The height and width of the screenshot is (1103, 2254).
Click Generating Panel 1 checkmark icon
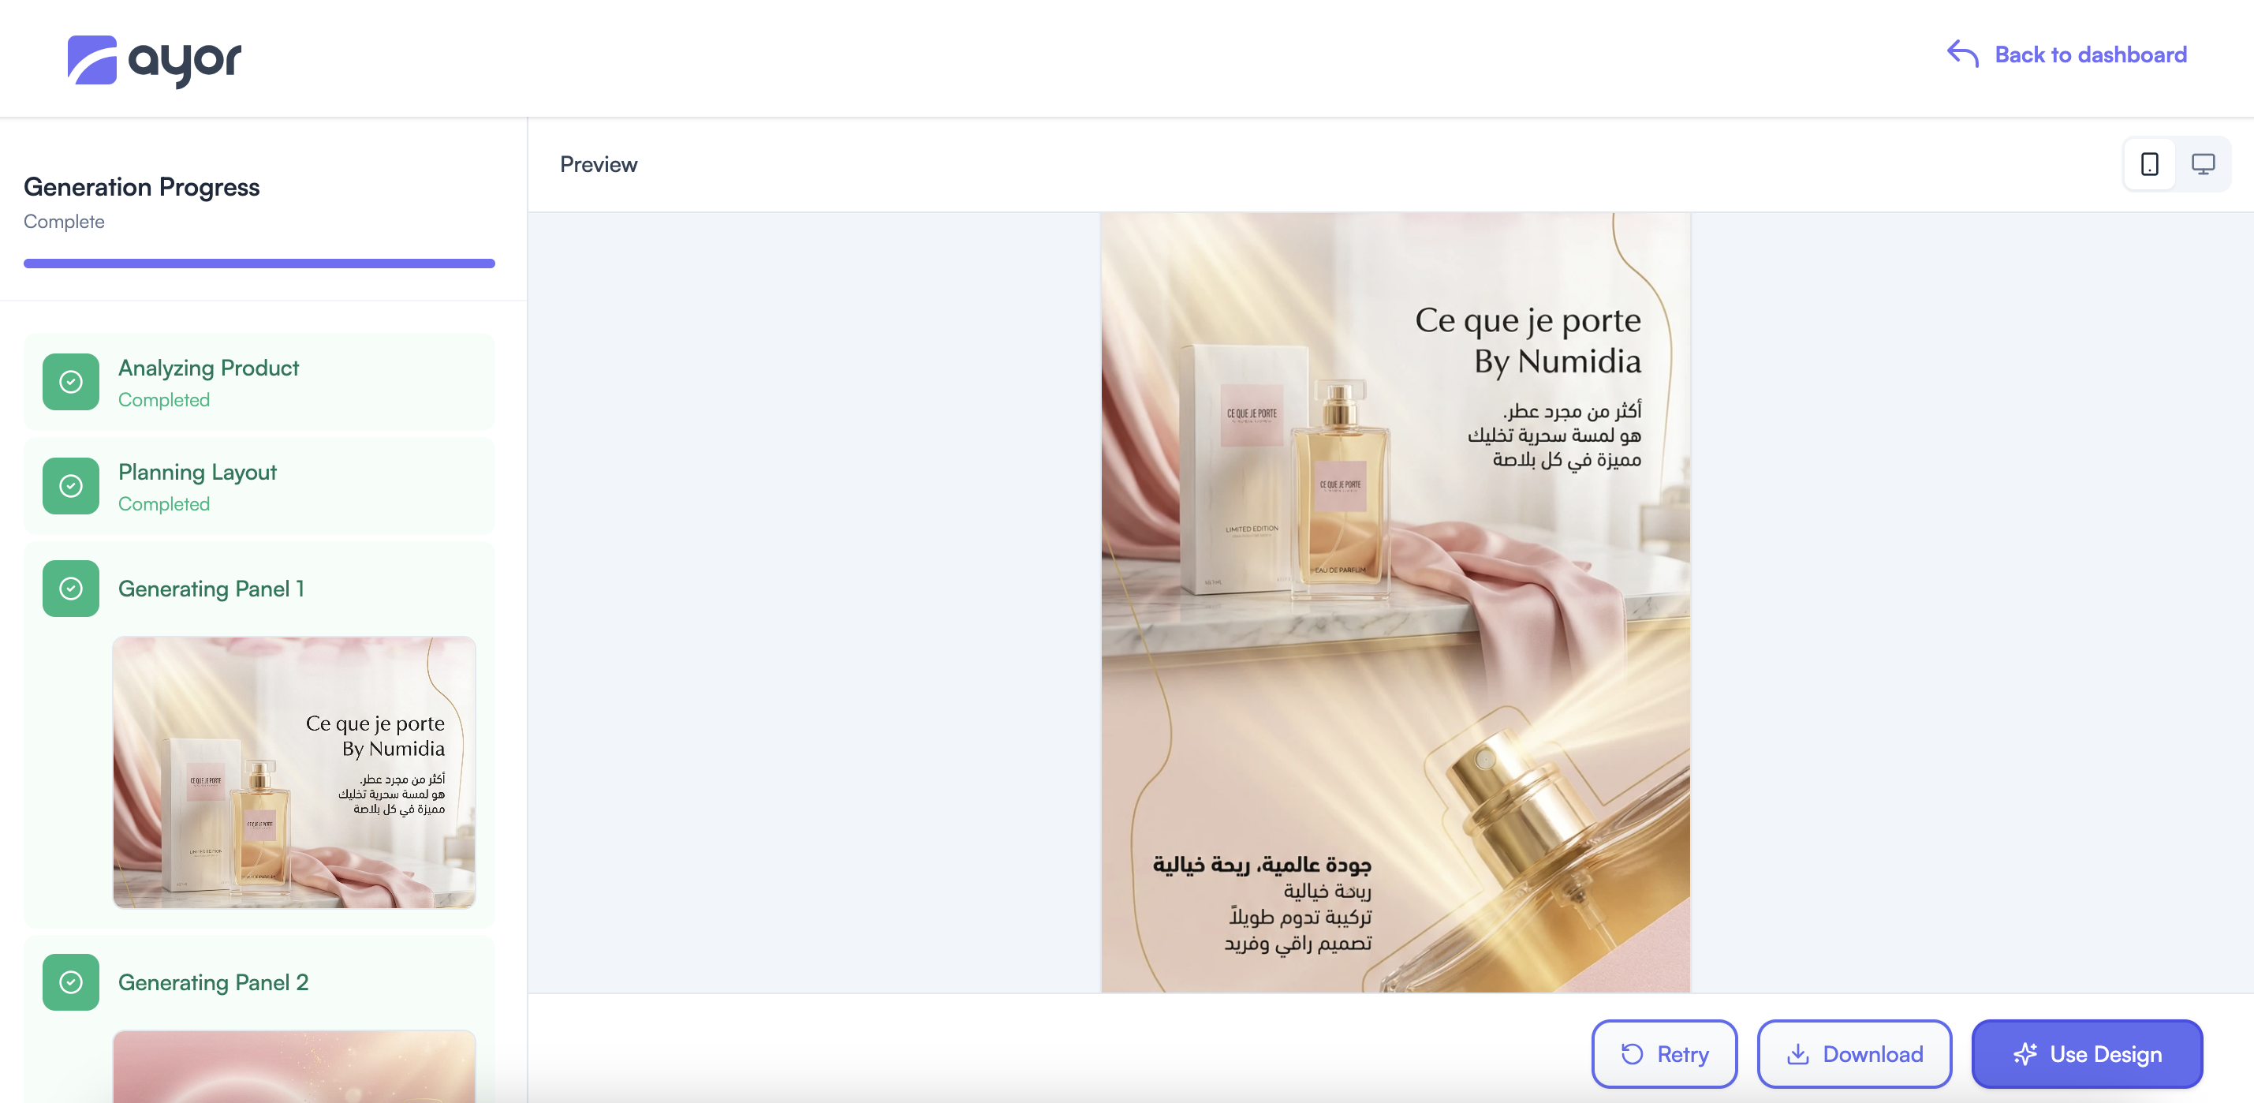71,589
